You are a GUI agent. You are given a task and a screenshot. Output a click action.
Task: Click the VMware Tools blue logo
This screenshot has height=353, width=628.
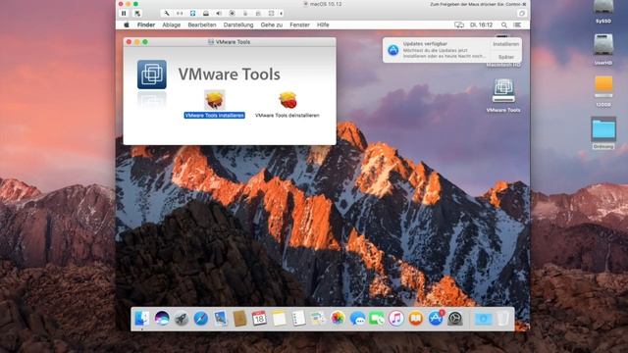pos(152,75)
